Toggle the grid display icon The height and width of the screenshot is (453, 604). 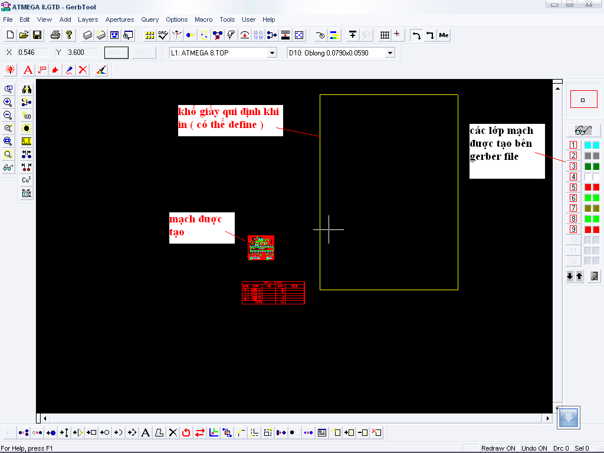[385, 35]
